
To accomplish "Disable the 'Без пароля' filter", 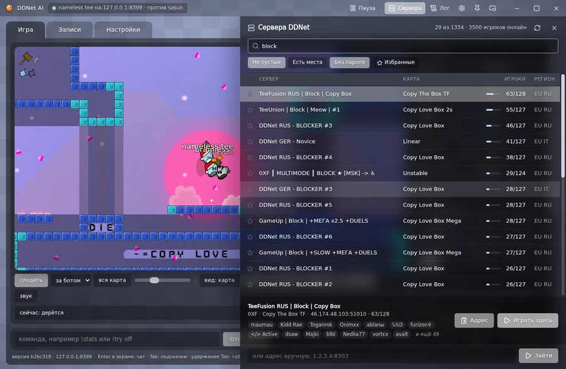I will point(350,62).
